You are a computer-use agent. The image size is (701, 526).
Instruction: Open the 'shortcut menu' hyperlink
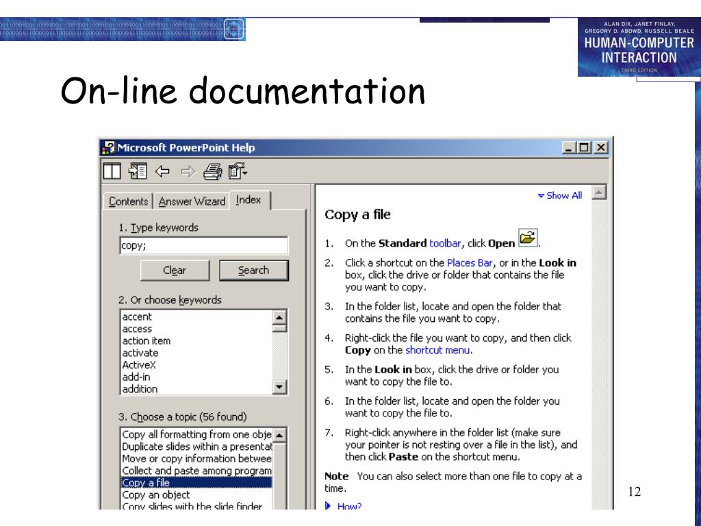(x=437, y=350)
